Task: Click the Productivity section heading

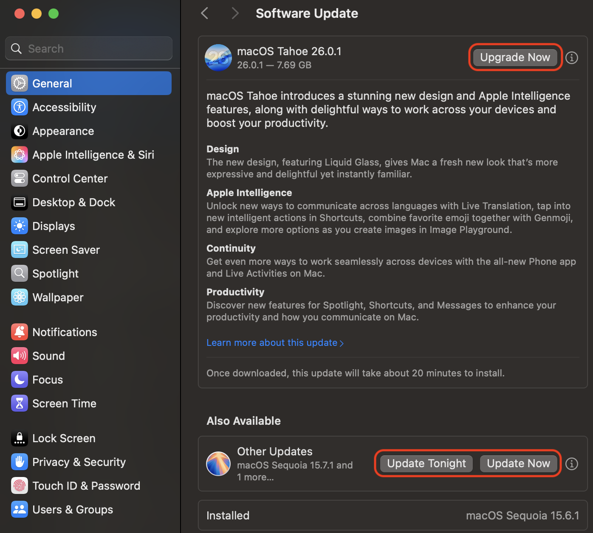Action: [235, 292]
